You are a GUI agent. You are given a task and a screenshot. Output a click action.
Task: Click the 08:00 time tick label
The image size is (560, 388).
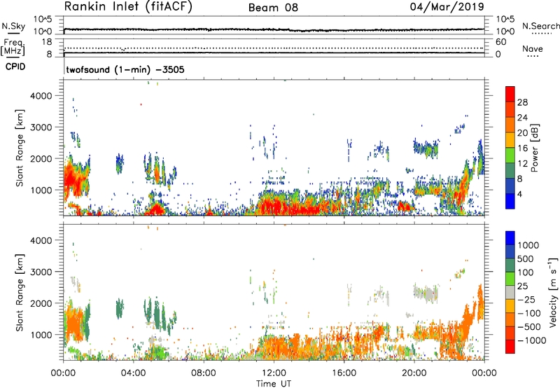click(x=204, y=373)
